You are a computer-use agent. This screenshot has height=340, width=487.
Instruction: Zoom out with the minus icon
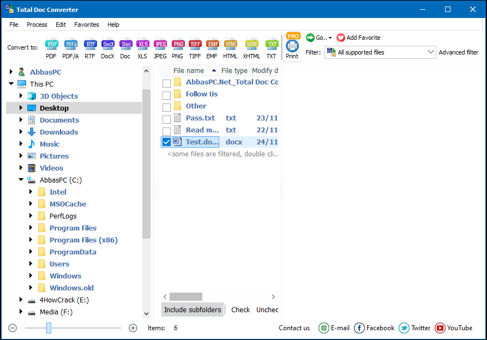[x=13, y=328]
